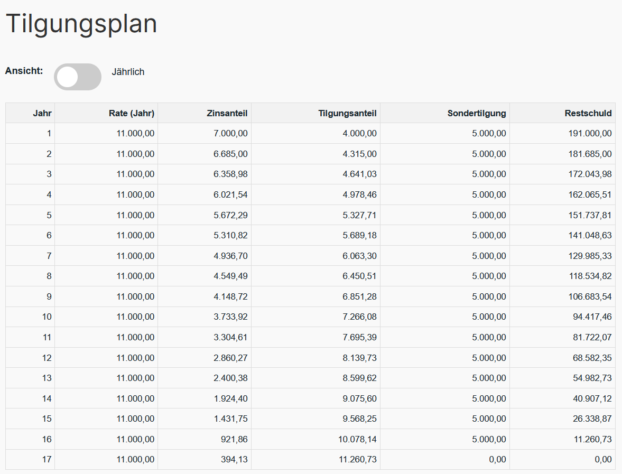Toggle the Ansicht switch to monthly view
This screenshot has width=622, height=474.
point(77,77)
